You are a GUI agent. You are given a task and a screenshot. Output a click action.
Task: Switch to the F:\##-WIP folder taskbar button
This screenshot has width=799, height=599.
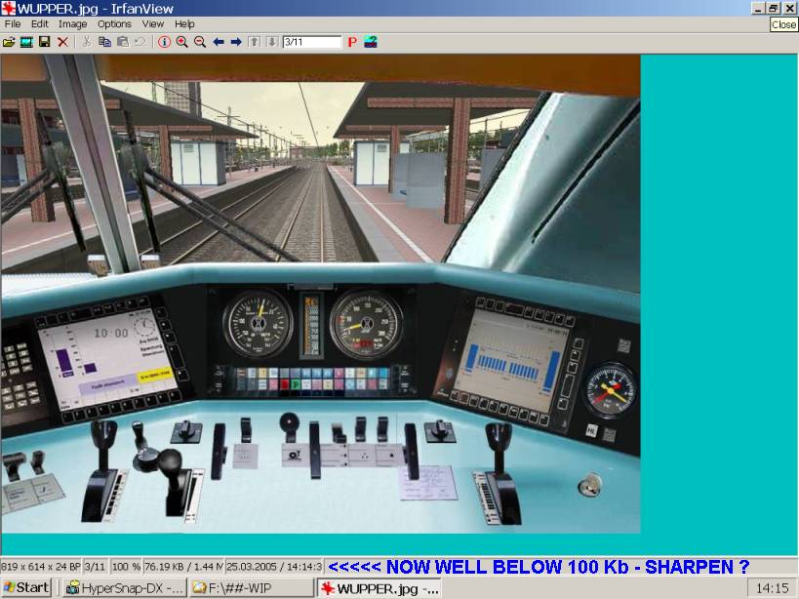252,588
